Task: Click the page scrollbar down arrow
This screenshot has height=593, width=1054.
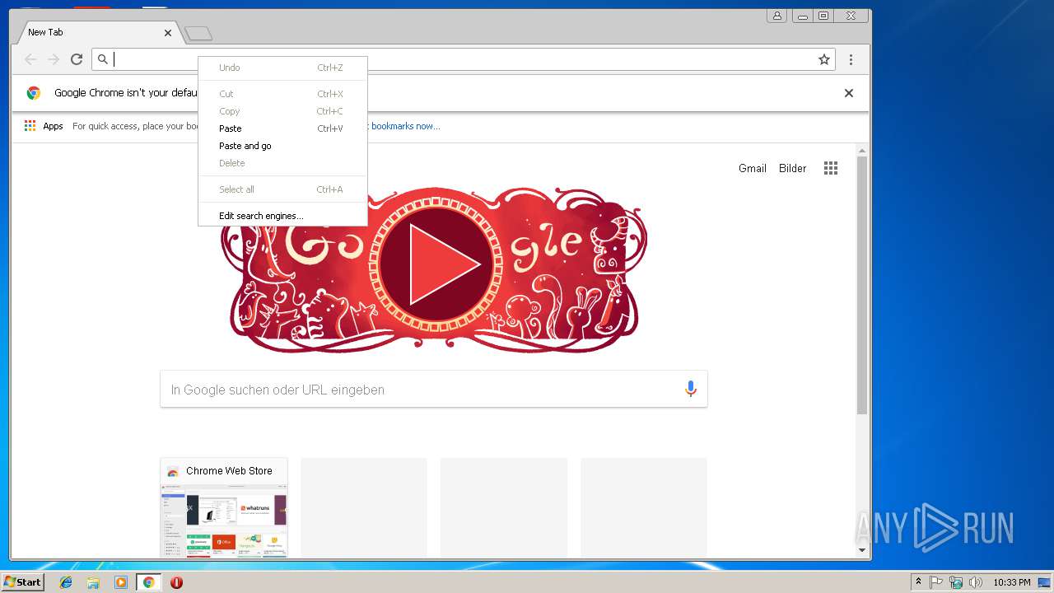Action: pos(862,550)
